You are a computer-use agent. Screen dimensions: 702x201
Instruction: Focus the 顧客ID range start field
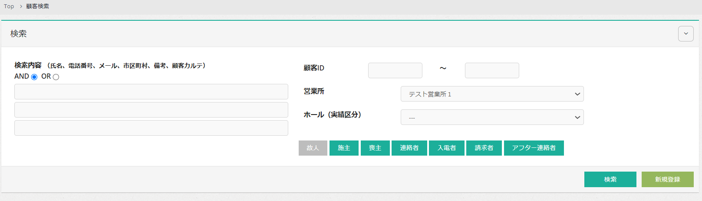(395, 70)
